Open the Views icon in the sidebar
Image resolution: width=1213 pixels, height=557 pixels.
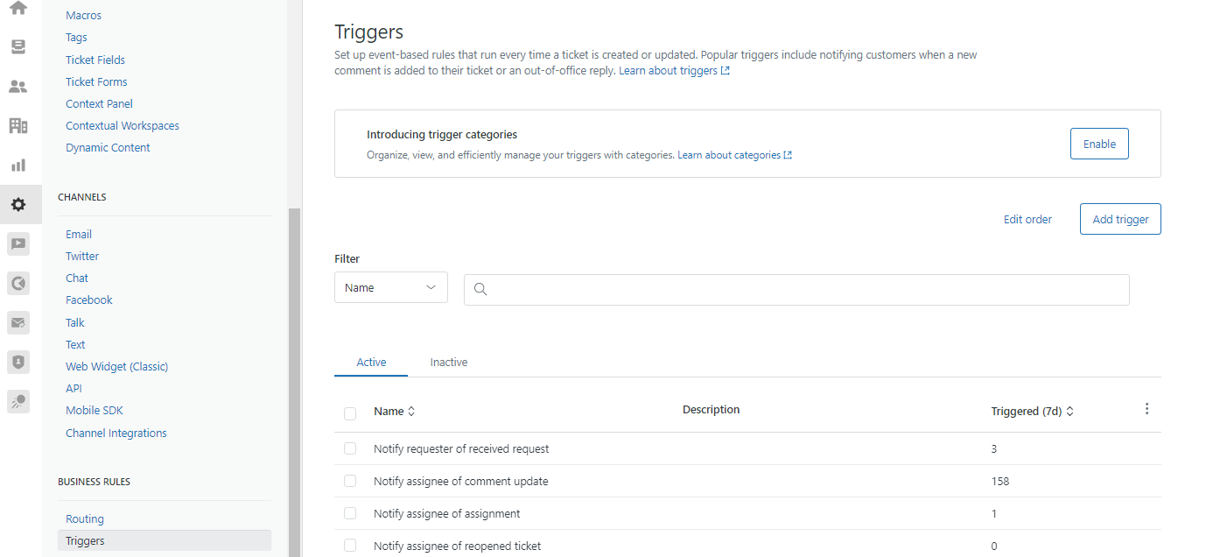(x=18, y=47)
